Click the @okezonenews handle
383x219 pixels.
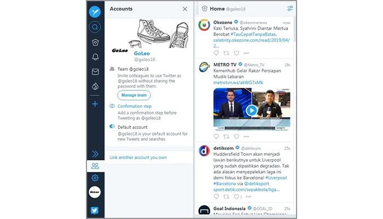coord(253,22)
